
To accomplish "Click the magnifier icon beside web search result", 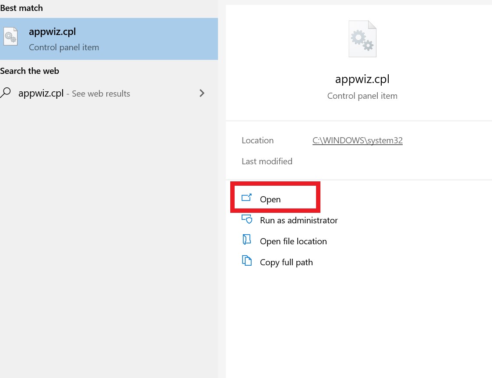I will coord(6,93).
